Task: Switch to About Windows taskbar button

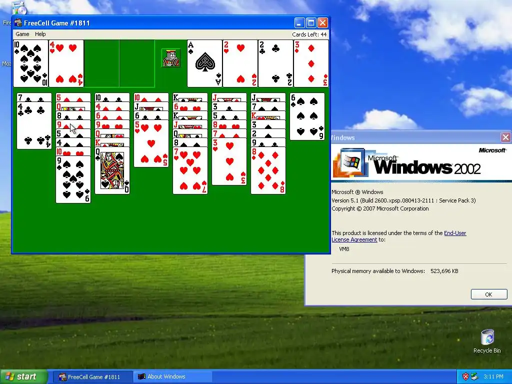Action: pos(172,377)
